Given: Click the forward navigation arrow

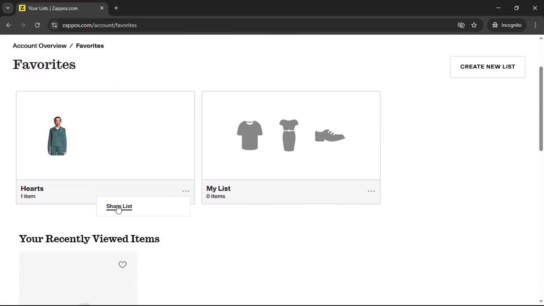Looking at the screenshot, I should 23,25.
